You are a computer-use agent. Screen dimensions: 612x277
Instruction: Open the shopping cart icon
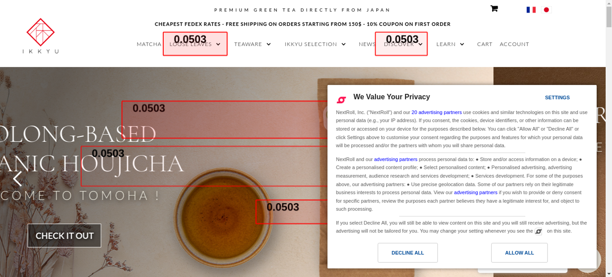coord(494,9)
